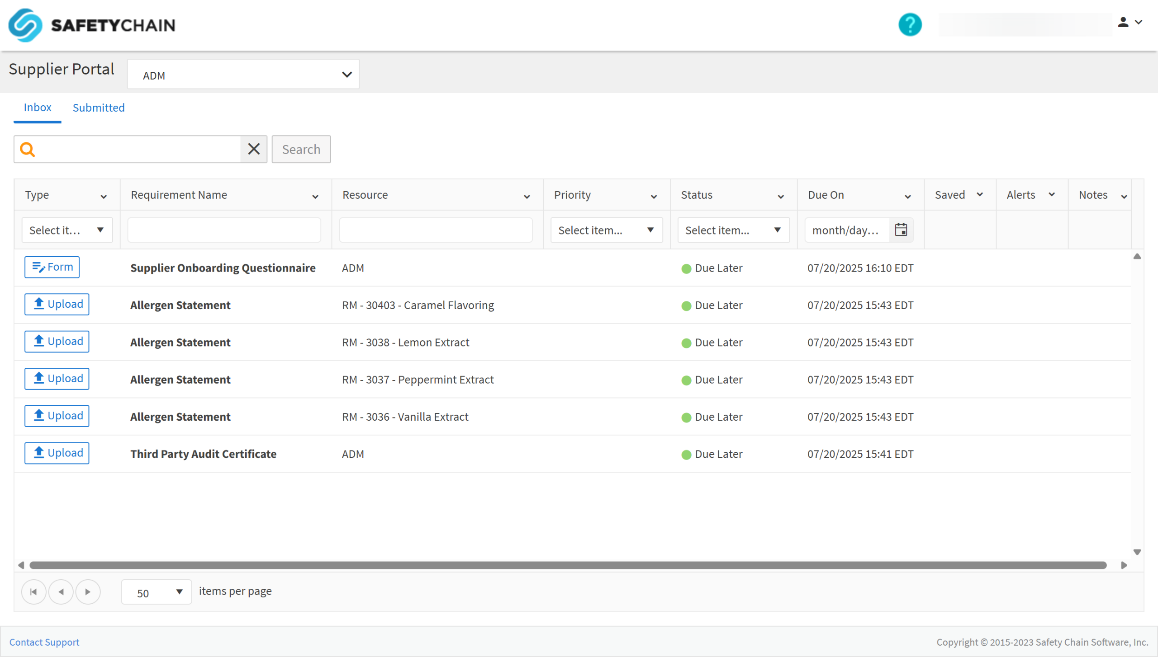
Task: Select the Inbox tab
Action: pos(38,108)
